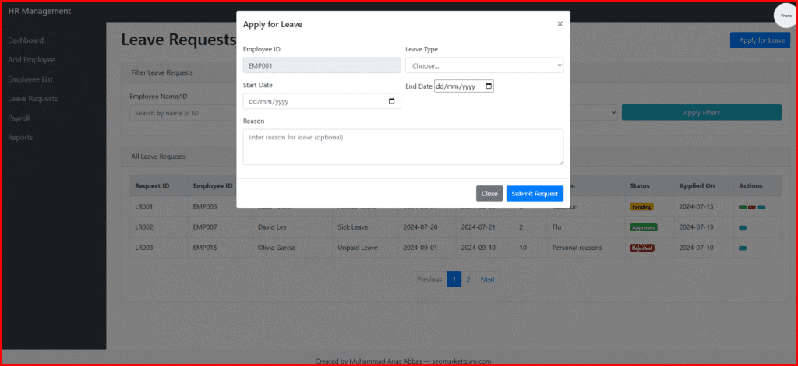Viewport: 798px width, 366px height.
Task: Click the green approve action for LR001
Action: tap(743, 207)
